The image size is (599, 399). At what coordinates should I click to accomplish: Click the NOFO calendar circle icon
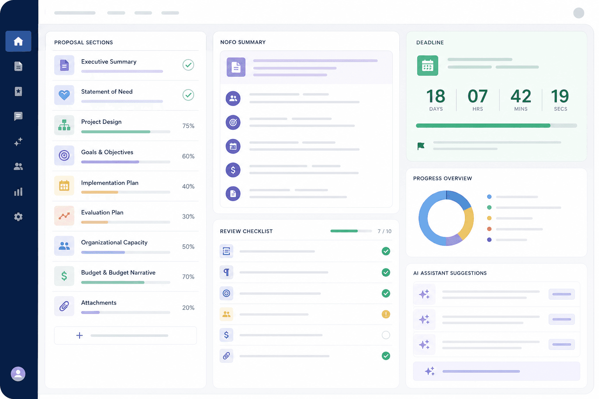click(233, 147)
